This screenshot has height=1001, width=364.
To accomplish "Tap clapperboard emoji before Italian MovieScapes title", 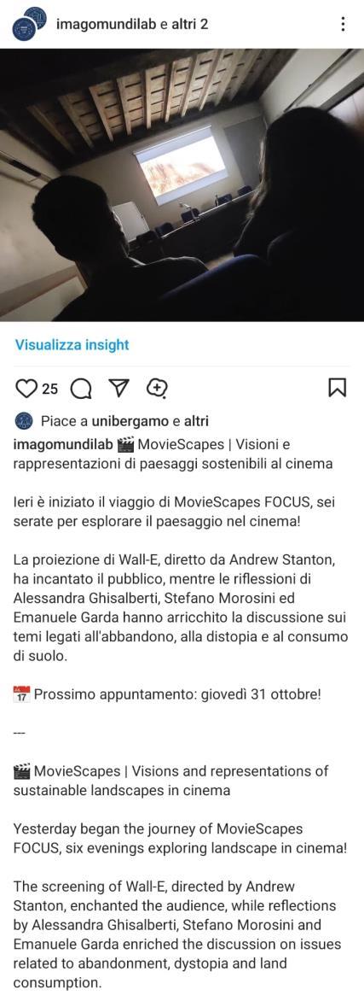I will point(126,443).
